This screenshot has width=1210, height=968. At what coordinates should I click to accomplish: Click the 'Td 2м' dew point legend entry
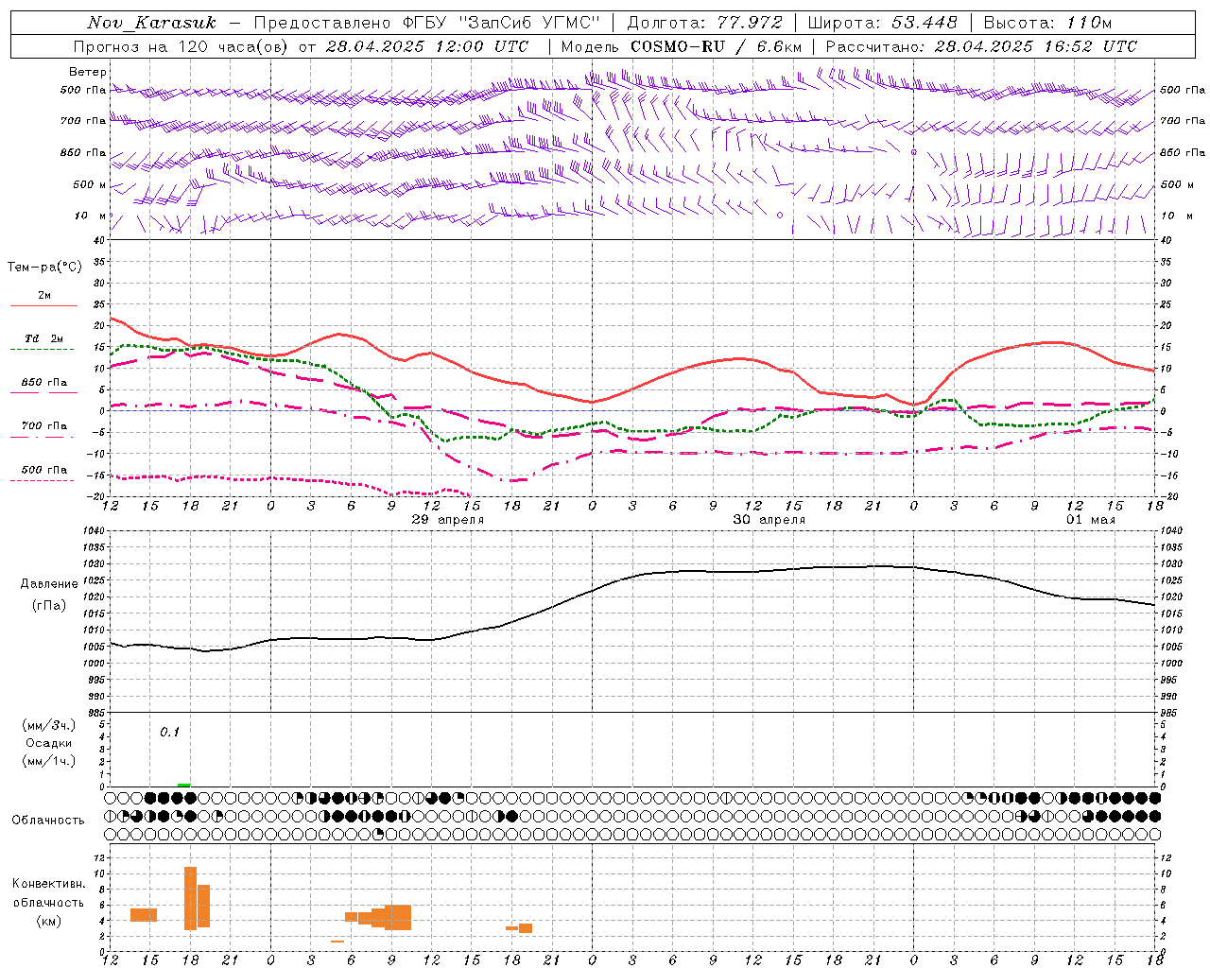pos(44,338)
